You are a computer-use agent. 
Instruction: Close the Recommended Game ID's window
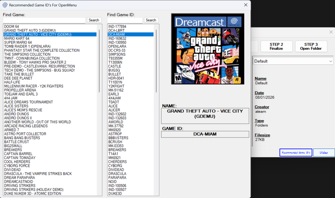245,5
